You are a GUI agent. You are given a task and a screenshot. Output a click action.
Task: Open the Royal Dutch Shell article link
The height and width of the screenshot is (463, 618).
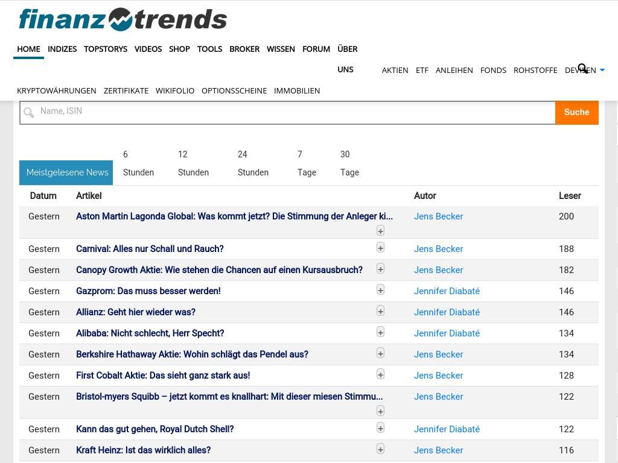154,429
